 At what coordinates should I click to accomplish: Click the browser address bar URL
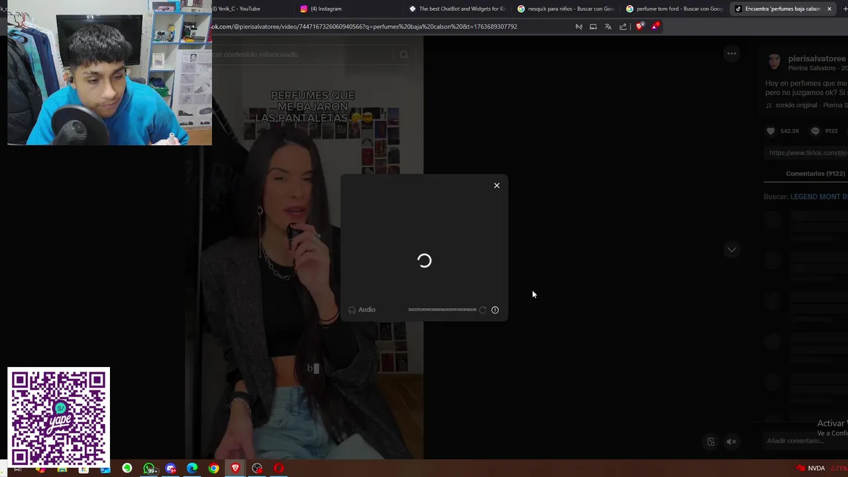(x=364, y=26)
